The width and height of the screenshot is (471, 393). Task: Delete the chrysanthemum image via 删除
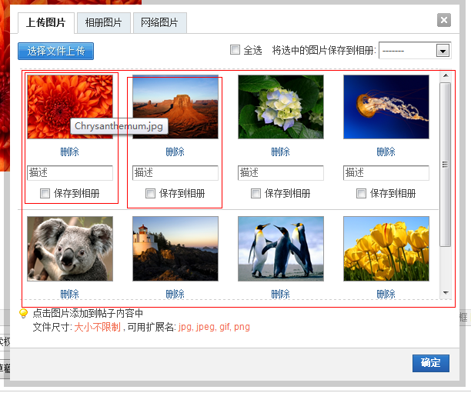pos(70,152)
